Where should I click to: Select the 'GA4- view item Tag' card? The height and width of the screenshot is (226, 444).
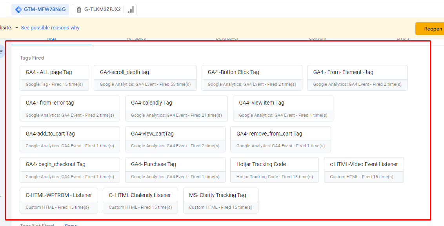(x=283, y=108)
